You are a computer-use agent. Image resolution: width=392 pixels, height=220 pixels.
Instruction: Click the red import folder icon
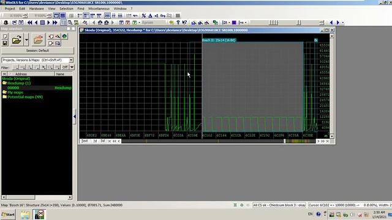click(x=38, y=40)
